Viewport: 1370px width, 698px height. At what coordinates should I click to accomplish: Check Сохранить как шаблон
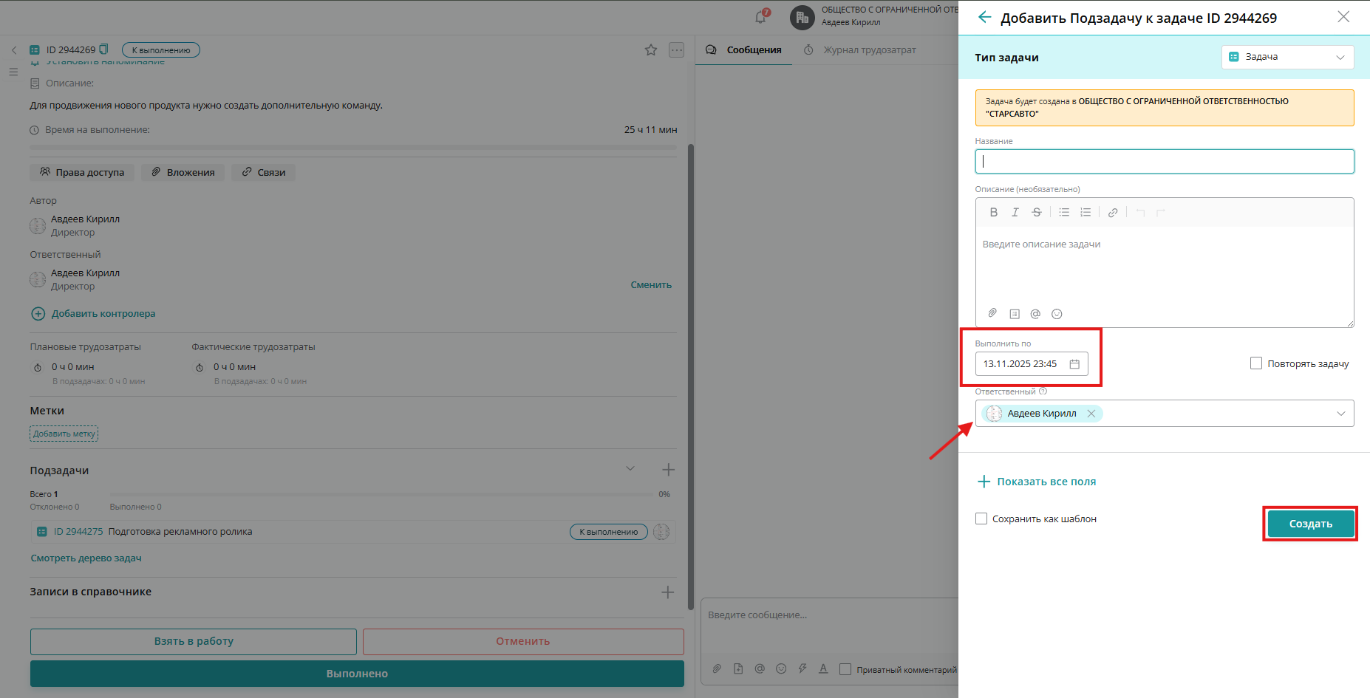pos(981,519)
